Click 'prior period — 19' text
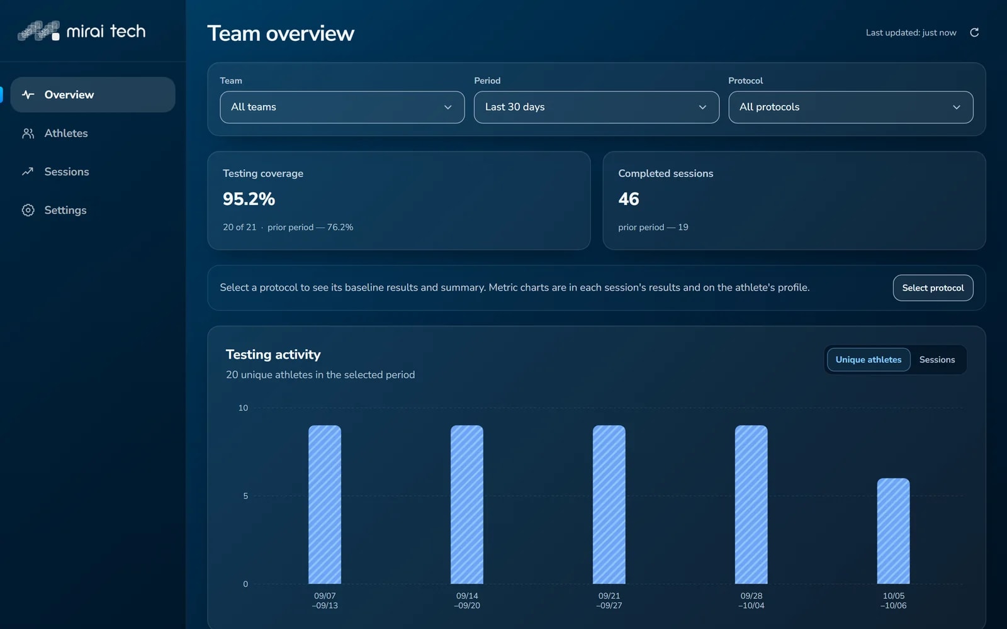This screenshot has height=629, width=1007. tap(653, 227)
